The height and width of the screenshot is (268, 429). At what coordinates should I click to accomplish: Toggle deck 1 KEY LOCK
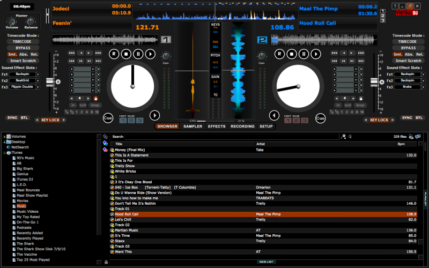(50, 120)
